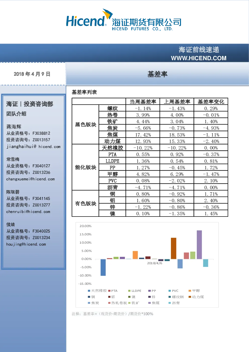Click the houjing@hicend.com email address
This screenshot has height=352, width=249.
click(x=26, y=244)
